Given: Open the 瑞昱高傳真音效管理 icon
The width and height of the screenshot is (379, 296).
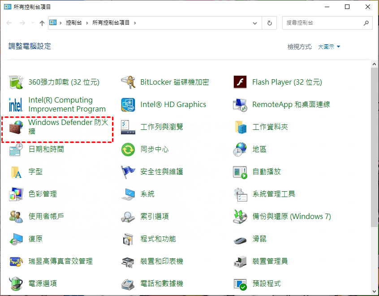Looking at the screenshot, I should [x=16, y=261].
